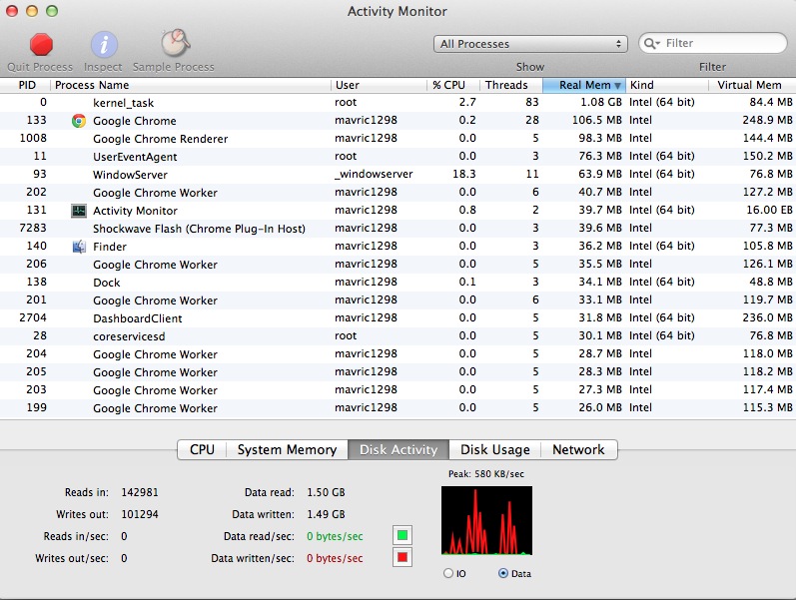796x600 pixels.
Task: Select Google Chrome Worker with PID 202
Action: (x=398, y=193)
